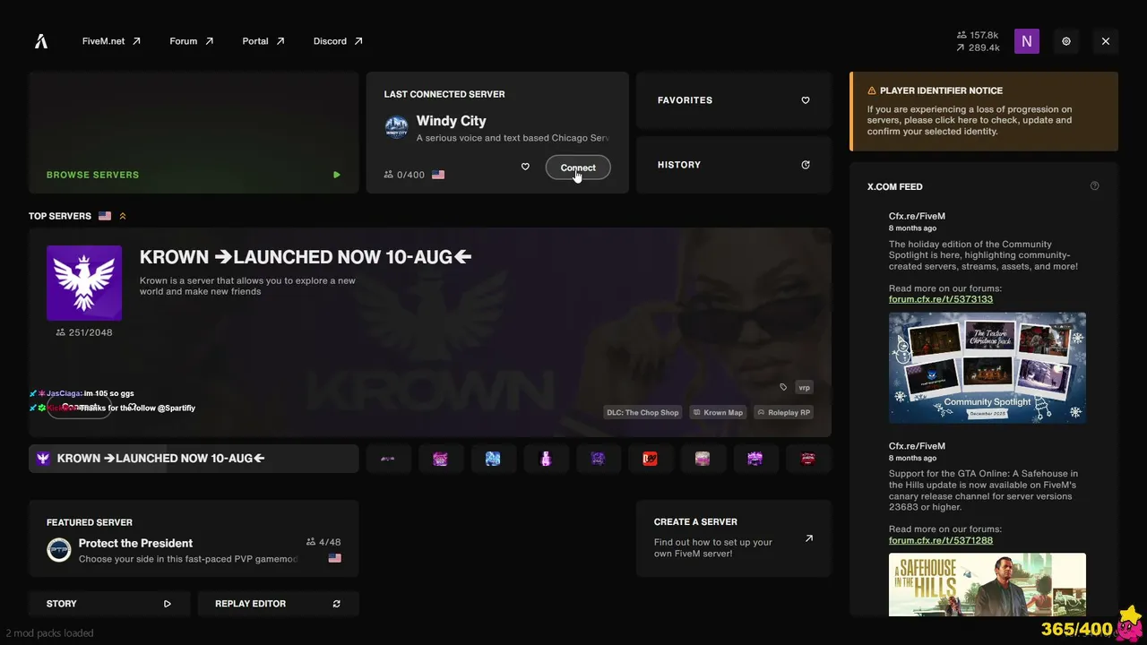
Task: Open the Protect the President featured server
Action: coord(194,538)
